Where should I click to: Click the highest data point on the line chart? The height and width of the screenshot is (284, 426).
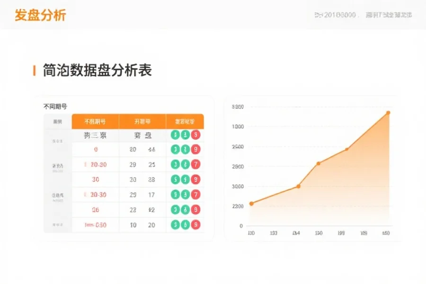coord(388,113)
